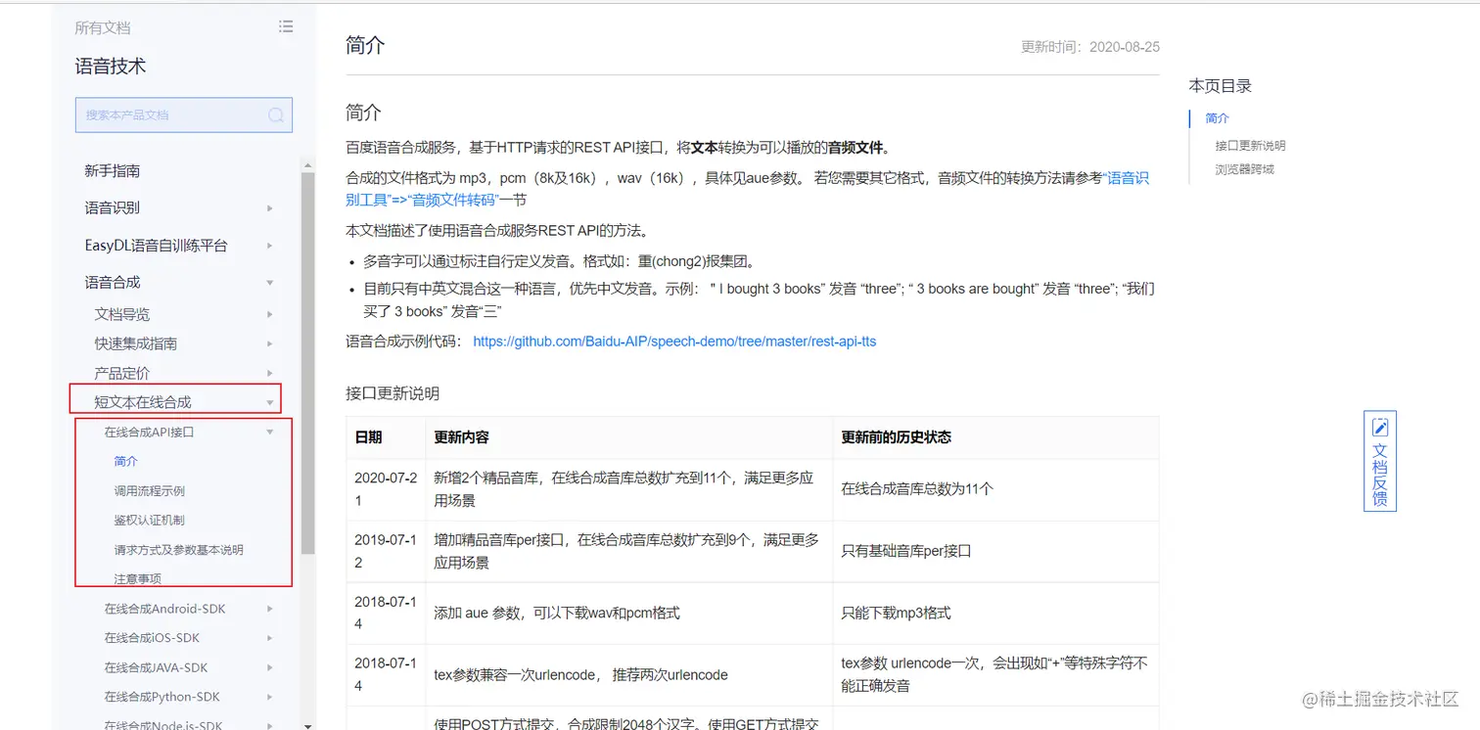Click the 多音字可以通过标注 bullet text
This screenshot has width=1480, height=730.
tap(560, 261)
